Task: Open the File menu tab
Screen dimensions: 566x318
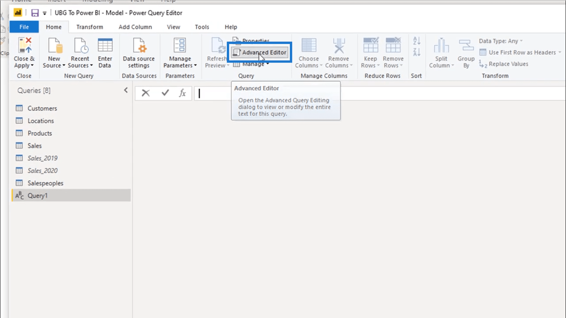Action: (24, 27)
